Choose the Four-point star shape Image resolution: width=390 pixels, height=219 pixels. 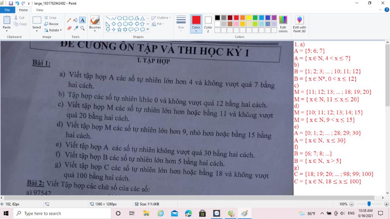click(x=113, y=30)
